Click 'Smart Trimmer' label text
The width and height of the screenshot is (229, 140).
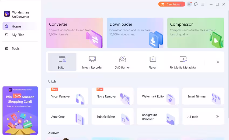[x=197, y=96]
